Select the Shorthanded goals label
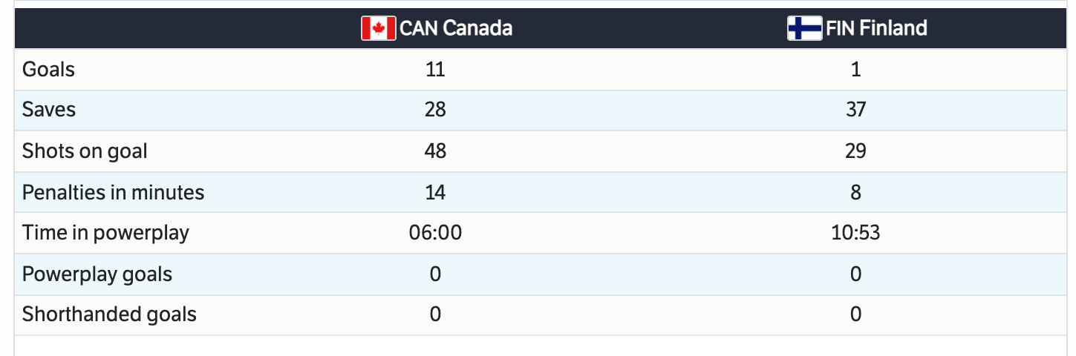This screenshot has height=356, width=1076. [109, 314]
